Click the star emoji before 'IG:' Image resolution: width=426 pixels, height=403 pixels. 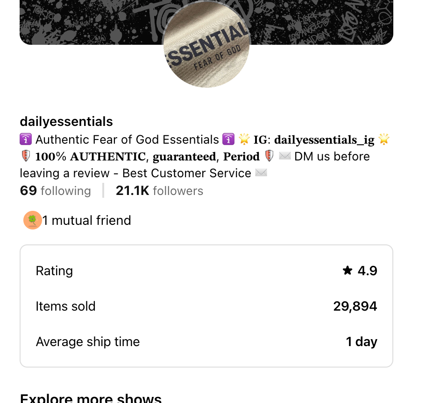[244, 139]
